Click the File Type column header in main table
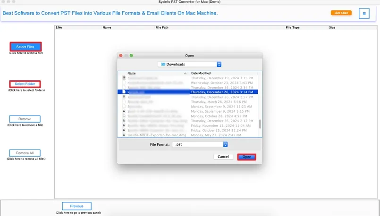The width and height of the screenshot is (380, 216). click(x=293, y=28)
